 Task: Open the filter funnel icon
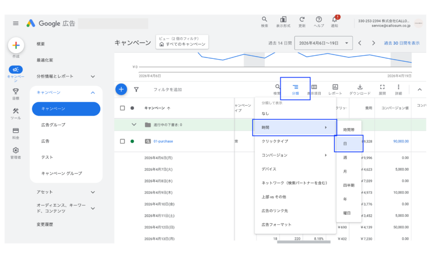(x=136, y=89)
